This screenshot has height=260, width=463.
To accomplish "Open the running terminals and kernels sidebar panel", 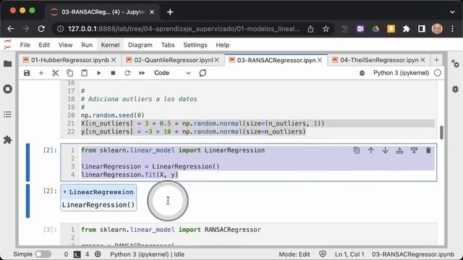I will point(8,89).
